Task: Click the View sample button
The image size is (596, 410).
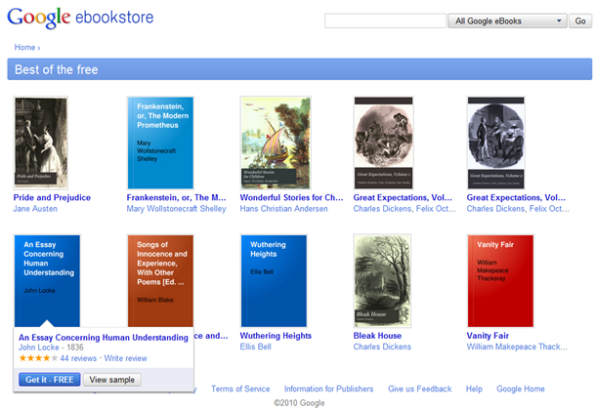Action: pyautogui.click(x=112, y=380)
